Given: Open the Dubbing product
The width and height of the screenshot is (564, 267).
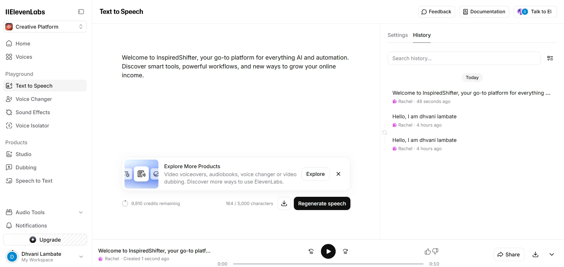Looking at the screenshot, I should pos(45,167).
